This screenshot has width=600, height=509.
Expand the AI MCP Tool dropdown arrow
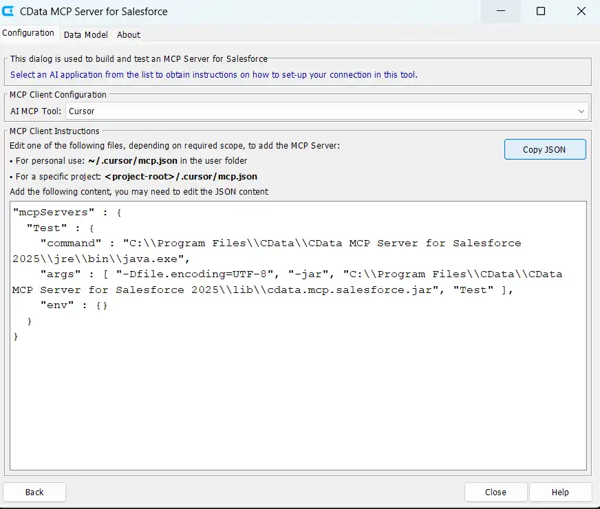click(x=582, y=111)
